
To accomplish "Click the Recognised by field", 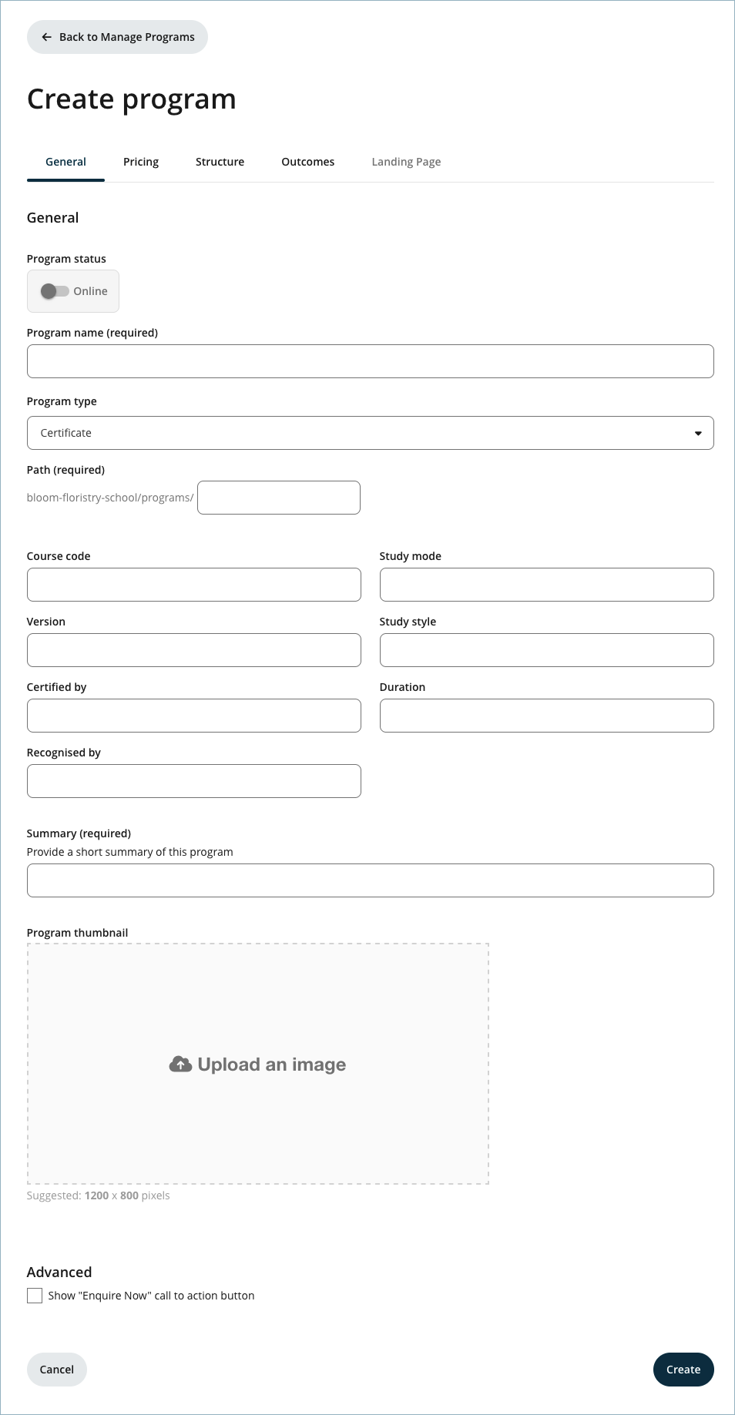I will coord(194,781).
